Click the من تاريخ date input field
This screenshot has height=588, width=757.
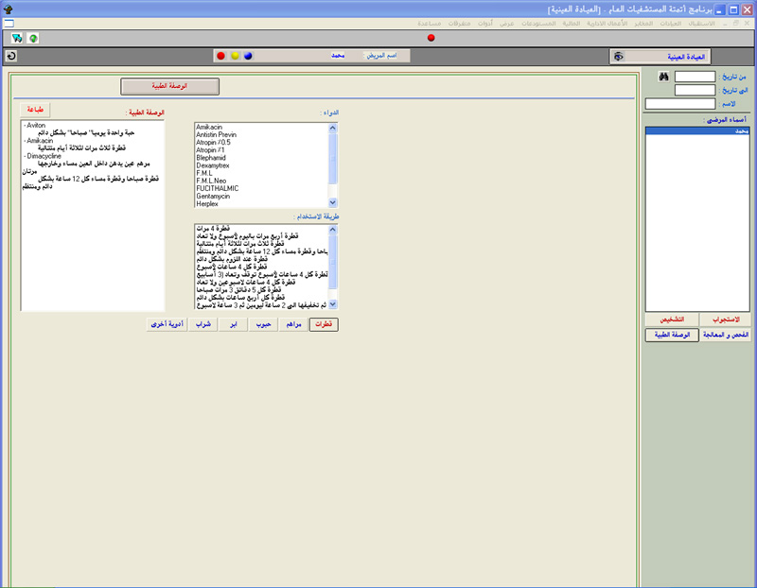coord(695,77)
